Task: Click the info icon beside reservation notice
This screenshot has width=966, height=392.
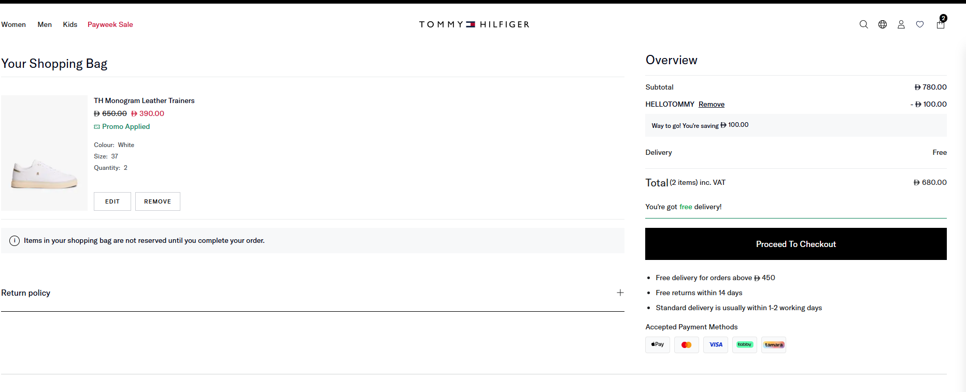Action: pos(15,241)
